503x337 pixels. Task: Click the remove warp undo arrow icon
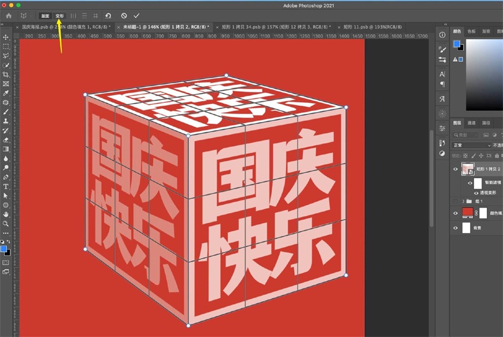coord(108,16)
